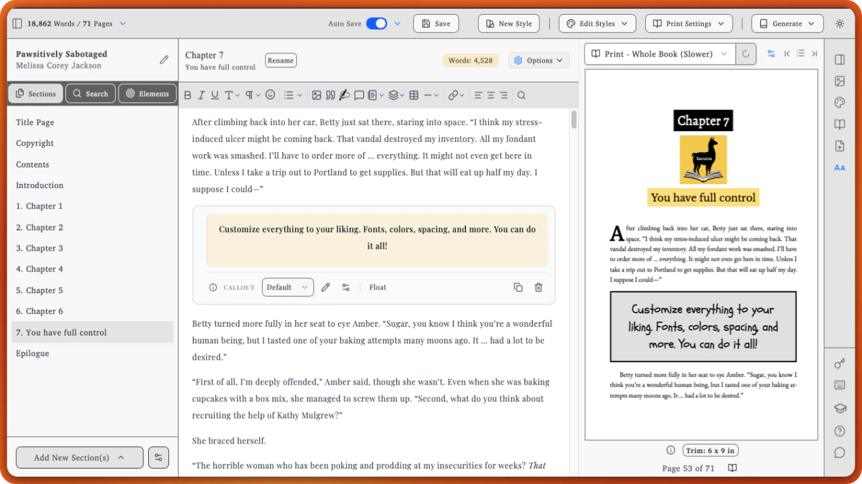This screenshot has width=862, height=484.
Task: Open section settings sliders button
Action: coord(158,458)
